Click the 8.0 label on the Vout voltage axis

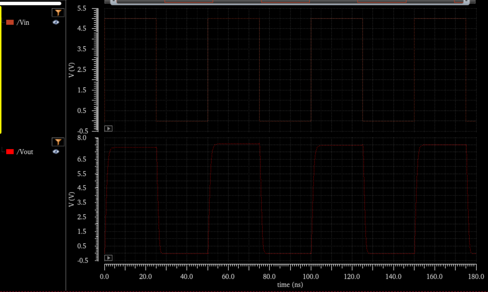[82, 138]
